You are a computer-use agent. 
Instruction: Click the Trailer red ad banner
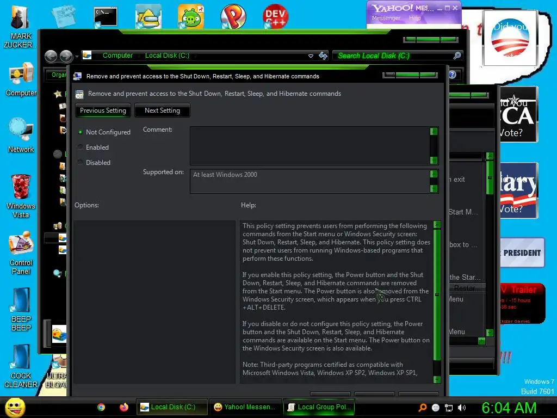522,304
